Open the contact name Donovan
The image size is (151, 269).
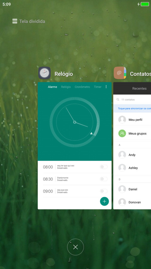point(135,202)
